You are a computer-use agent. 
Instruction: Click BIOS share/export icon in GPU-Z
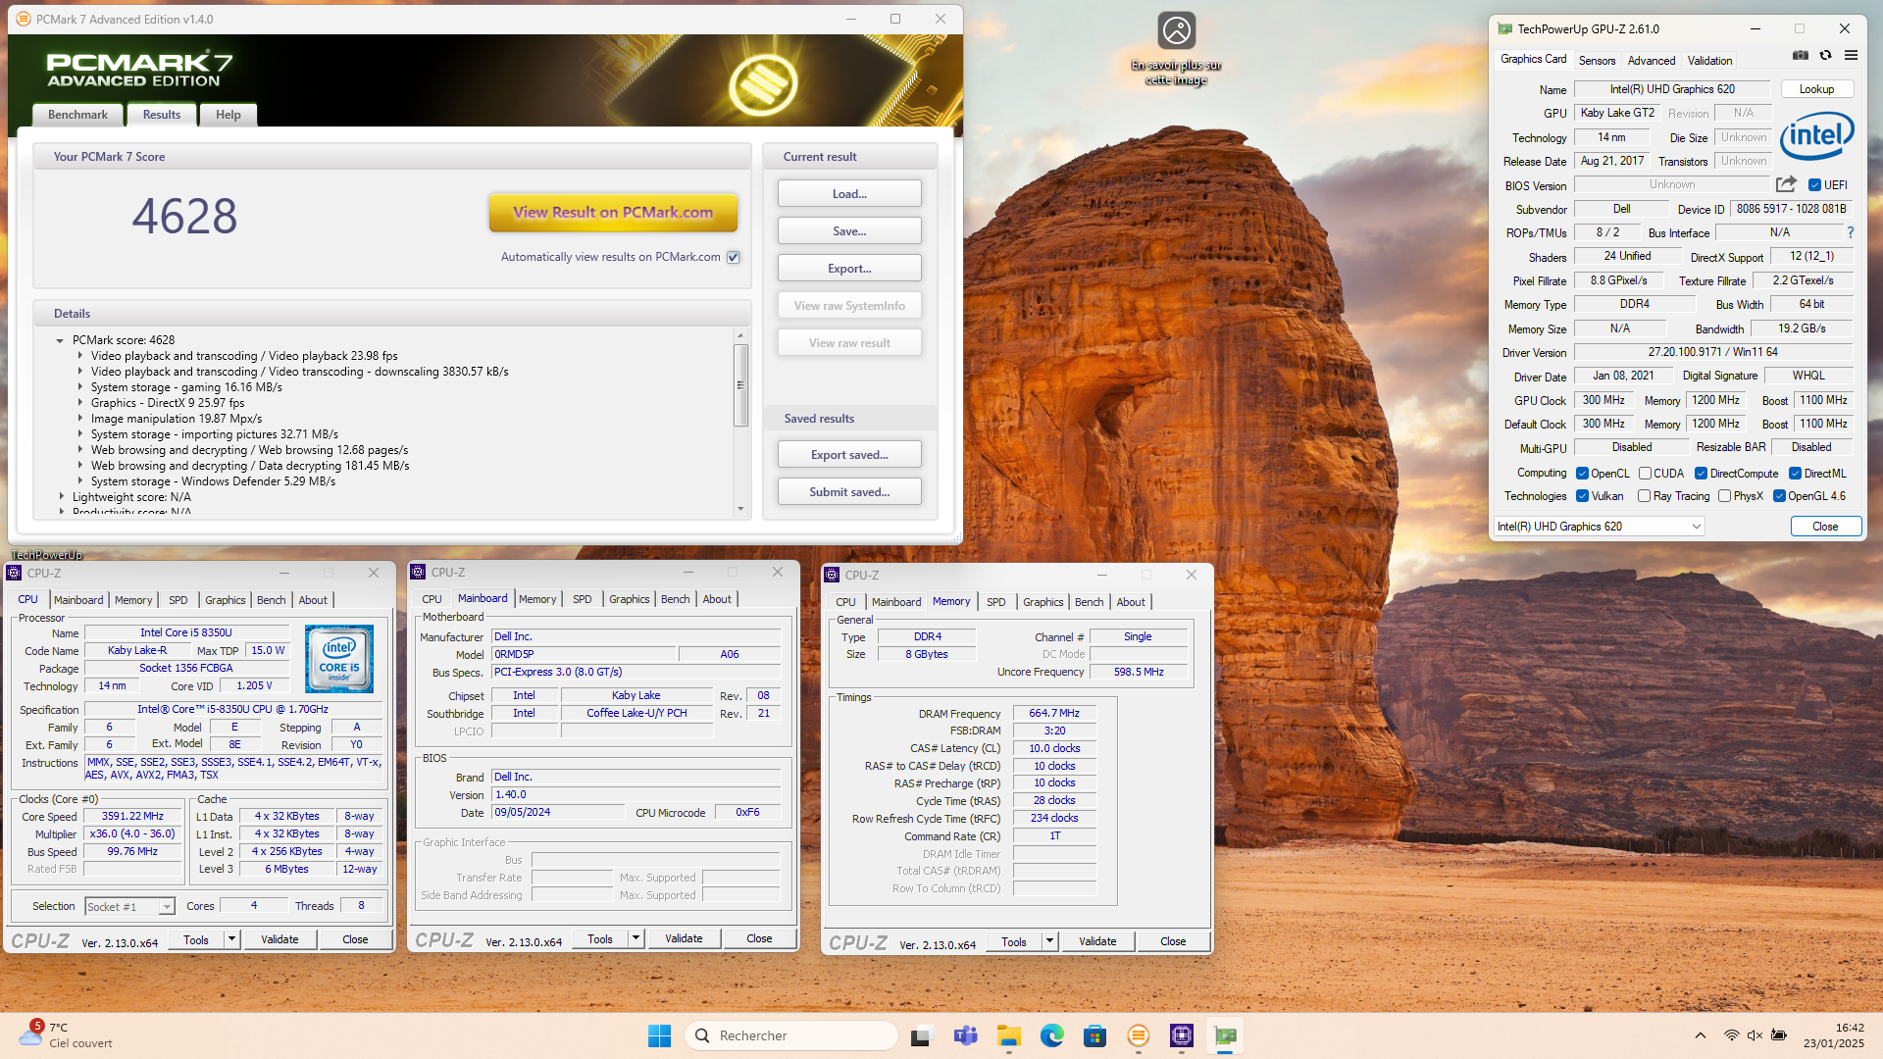pos(1786,184)
